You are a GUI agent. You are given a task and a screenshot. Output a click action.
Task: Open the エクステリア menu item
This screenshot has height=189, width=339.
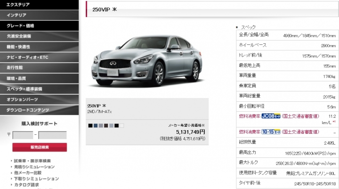[40, 5]
